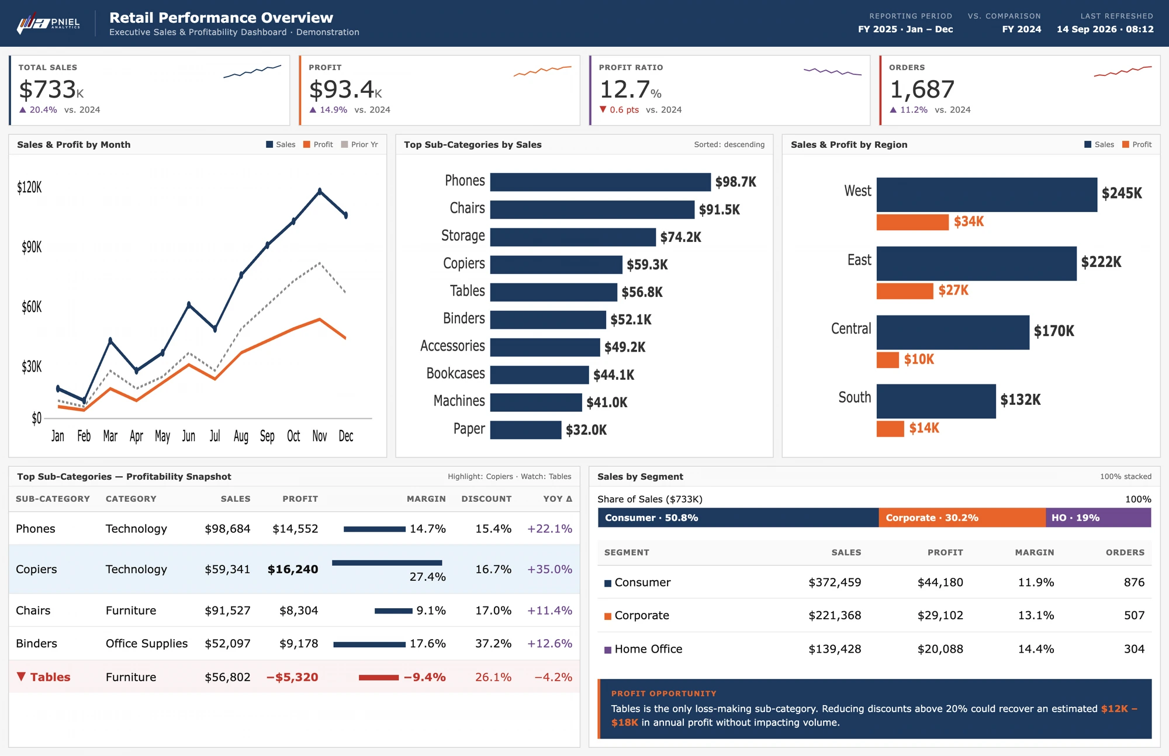Select the Copiers $59.3K bar
The image size is (1169, 756).
(556, 264)
